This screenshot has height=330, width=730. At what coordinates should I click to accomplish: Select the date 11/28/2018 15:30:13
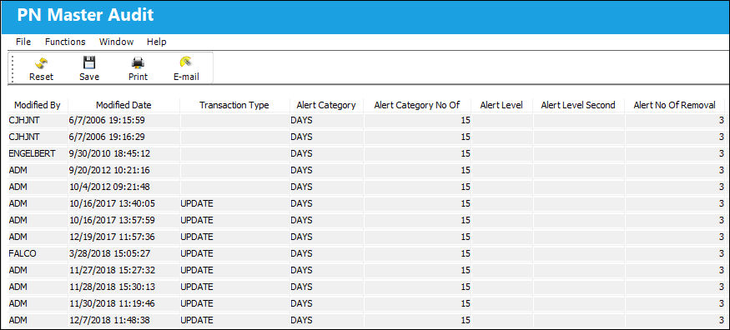click(x=112, y=287)
